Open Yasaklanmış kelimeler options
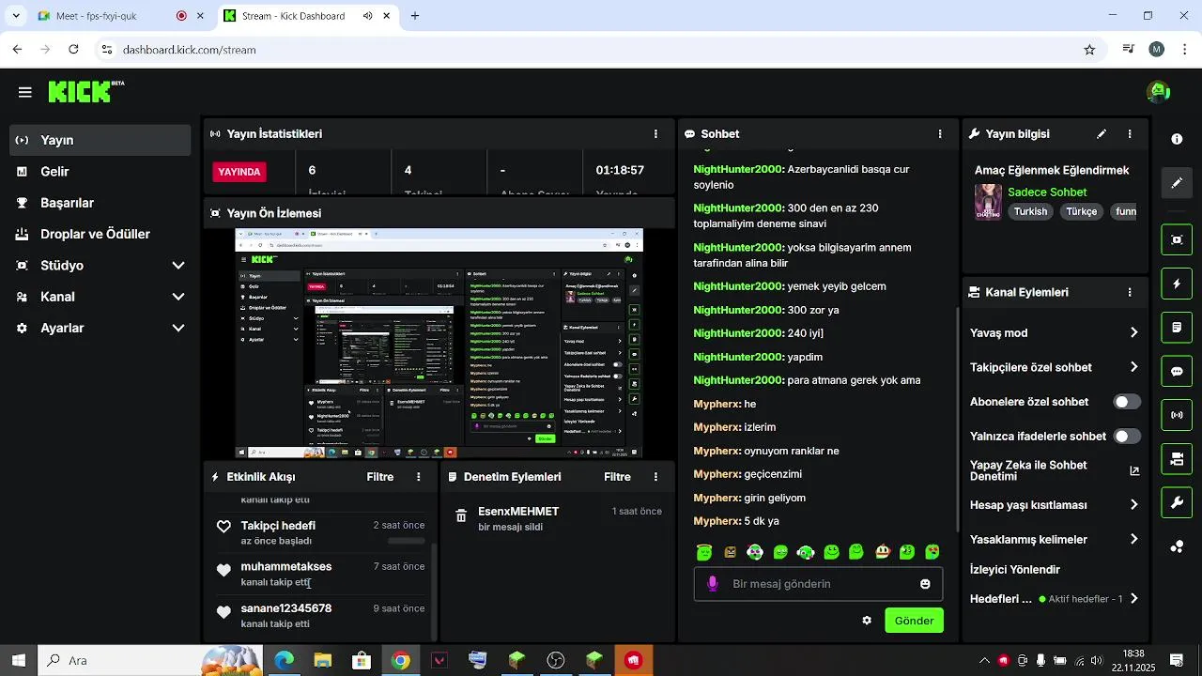The width and height of the screenshot is (1202, 676). (1133, 540)
